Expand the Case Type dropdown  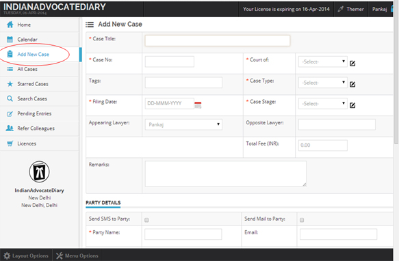coord(322,83)
